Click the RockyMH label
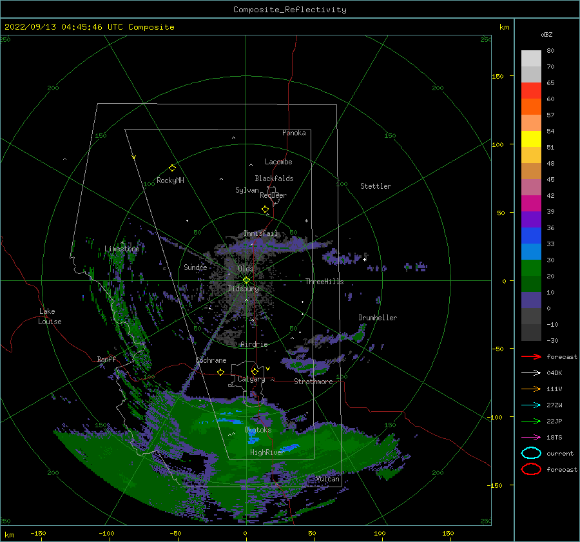Screen dimensions: 580x542 point(170,180)
